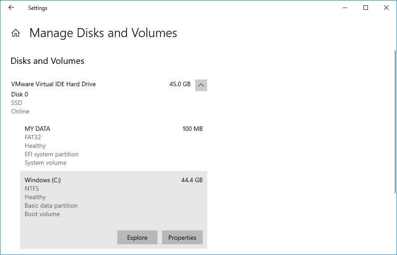Minimize the Settings window
Viewport: 397px width, 255px height.
345,8
